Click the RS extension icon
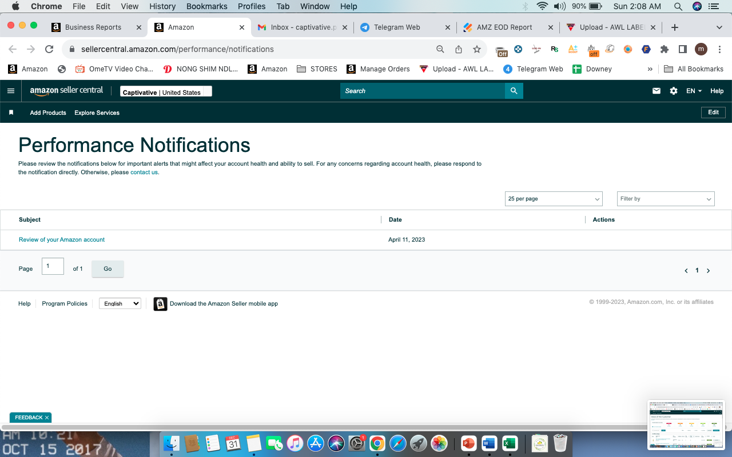732x457 pixels. point(555,49)
